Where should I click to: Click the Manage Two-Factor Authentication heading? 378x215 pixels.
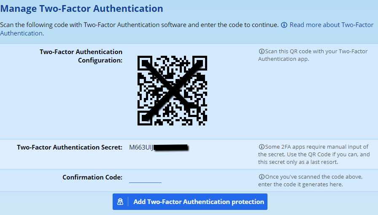tap(81, 8)
